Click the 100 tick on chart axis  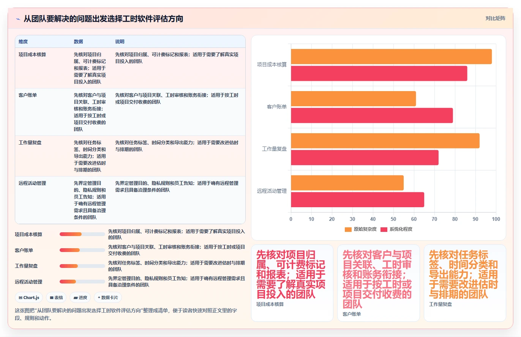tap(496, 219)
